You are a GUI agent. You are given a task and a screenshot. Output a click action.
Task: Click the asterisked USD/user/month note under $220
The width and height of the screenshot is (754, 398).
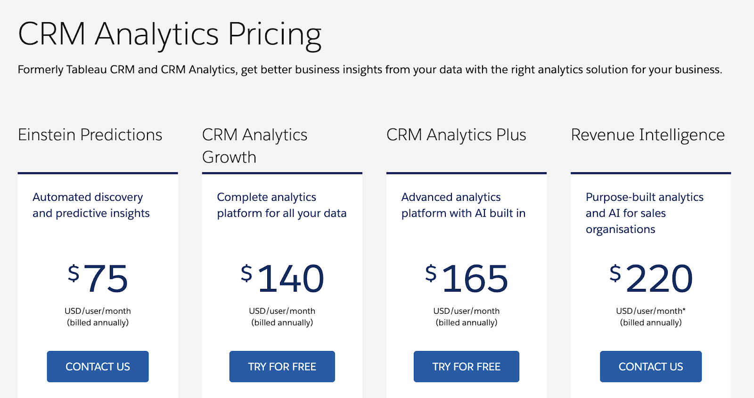(651, 311)
